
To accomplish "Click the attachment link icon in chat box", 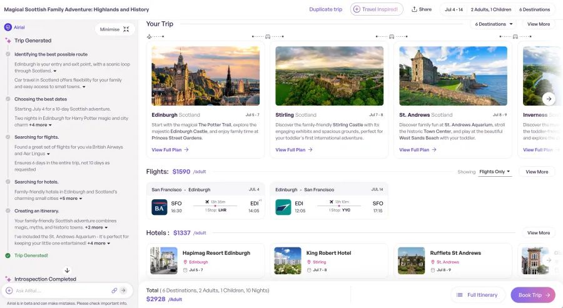I will coord(114,291).
